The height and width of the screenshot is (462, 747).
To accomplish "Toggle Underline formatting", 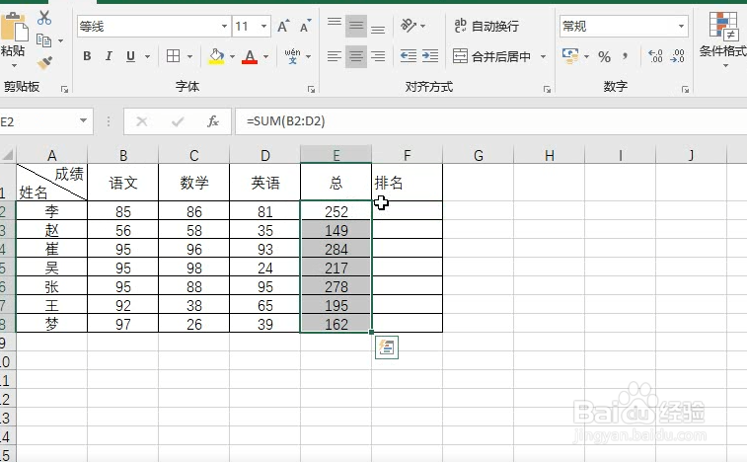I will coord(130,56).
